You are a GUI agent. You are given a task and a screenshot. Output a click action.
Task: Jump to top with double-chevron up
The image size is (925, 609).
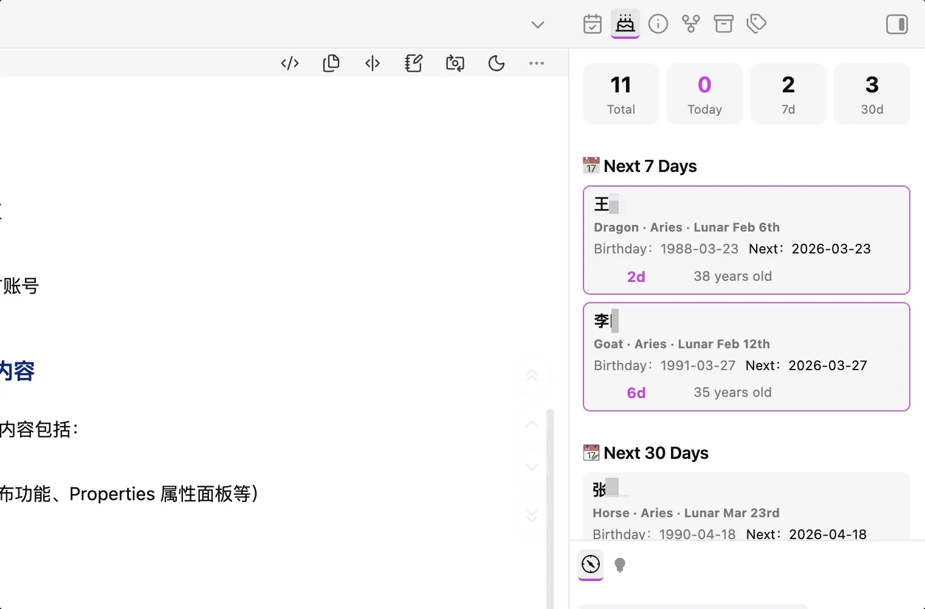(x=532, y=376)
